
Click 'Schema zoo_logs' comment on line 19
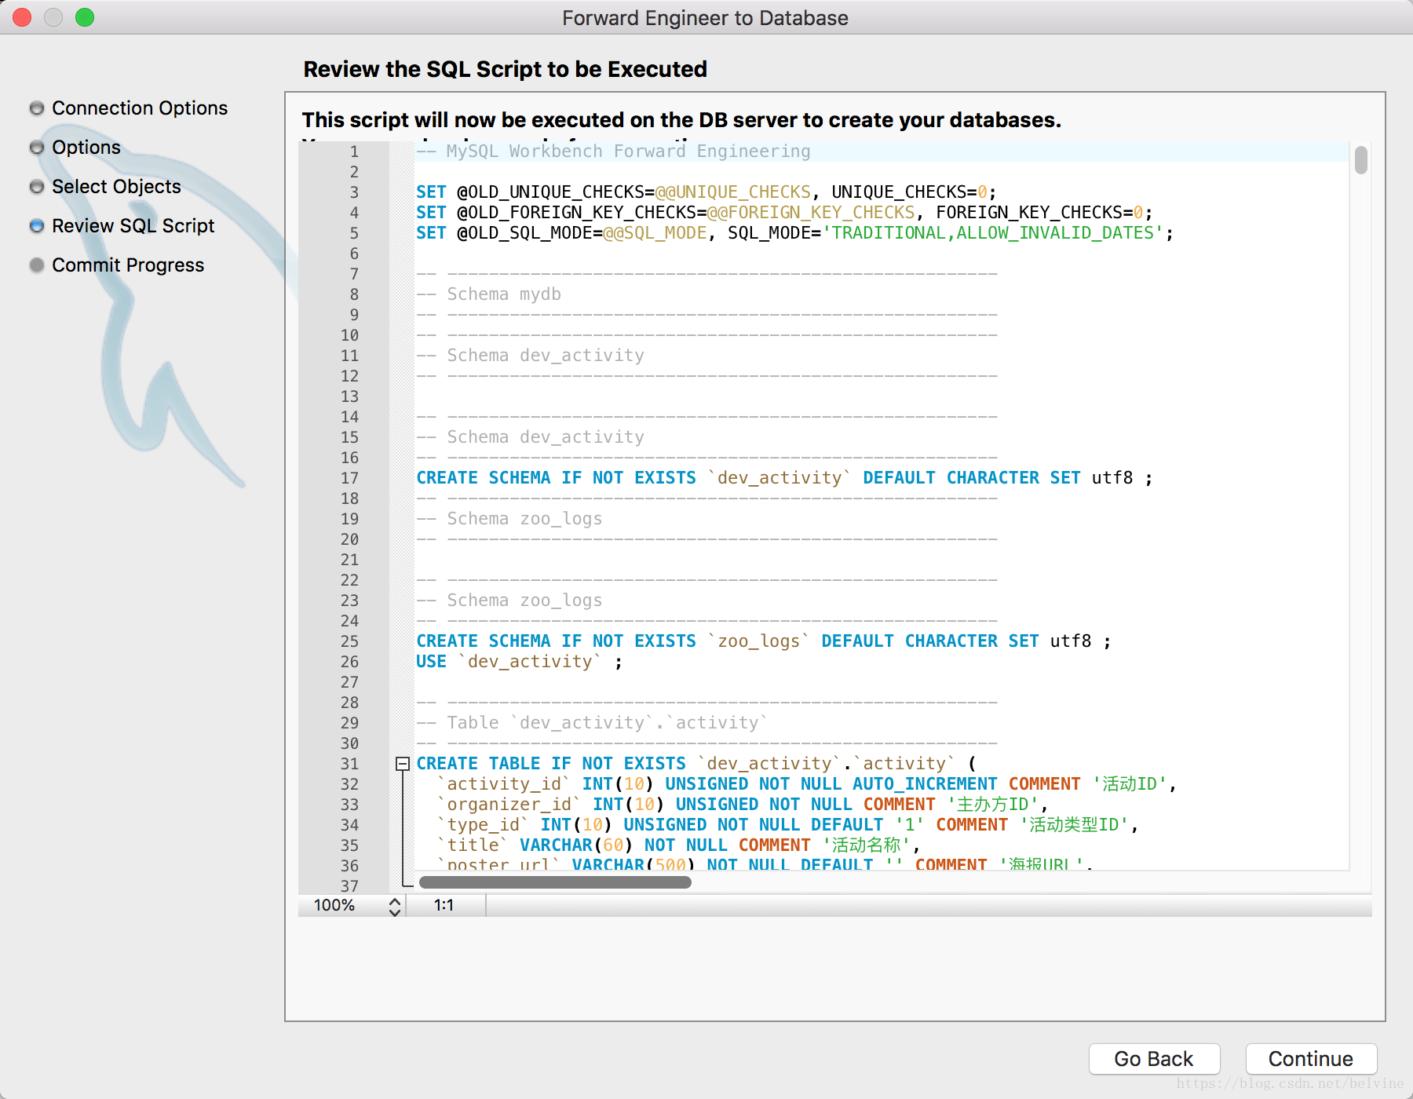coord(509,518)
